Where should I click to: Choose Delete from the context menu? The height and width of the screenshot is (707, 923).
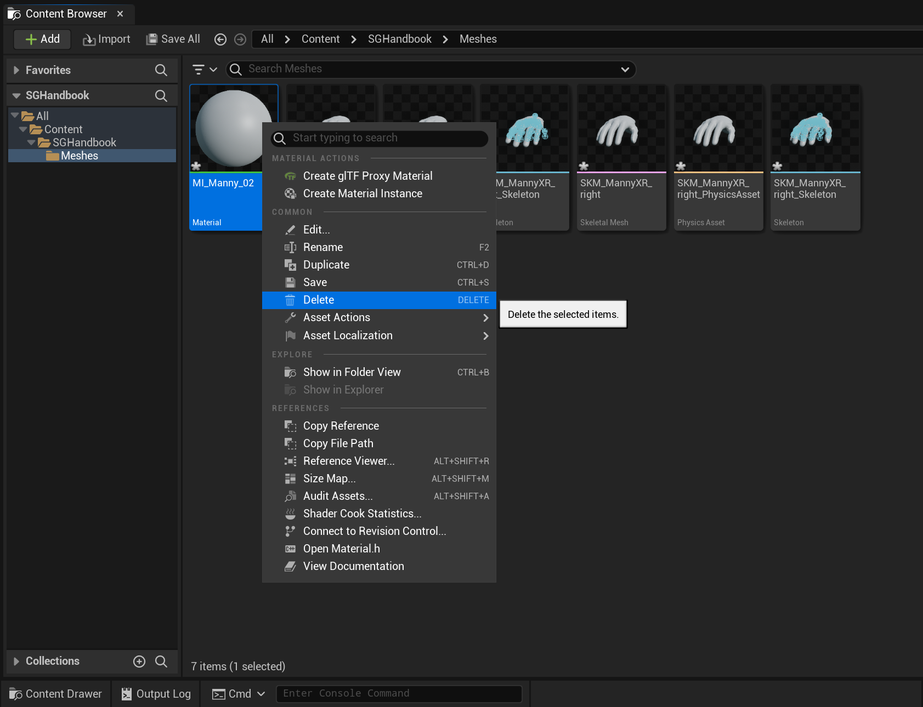pos(318,300)
